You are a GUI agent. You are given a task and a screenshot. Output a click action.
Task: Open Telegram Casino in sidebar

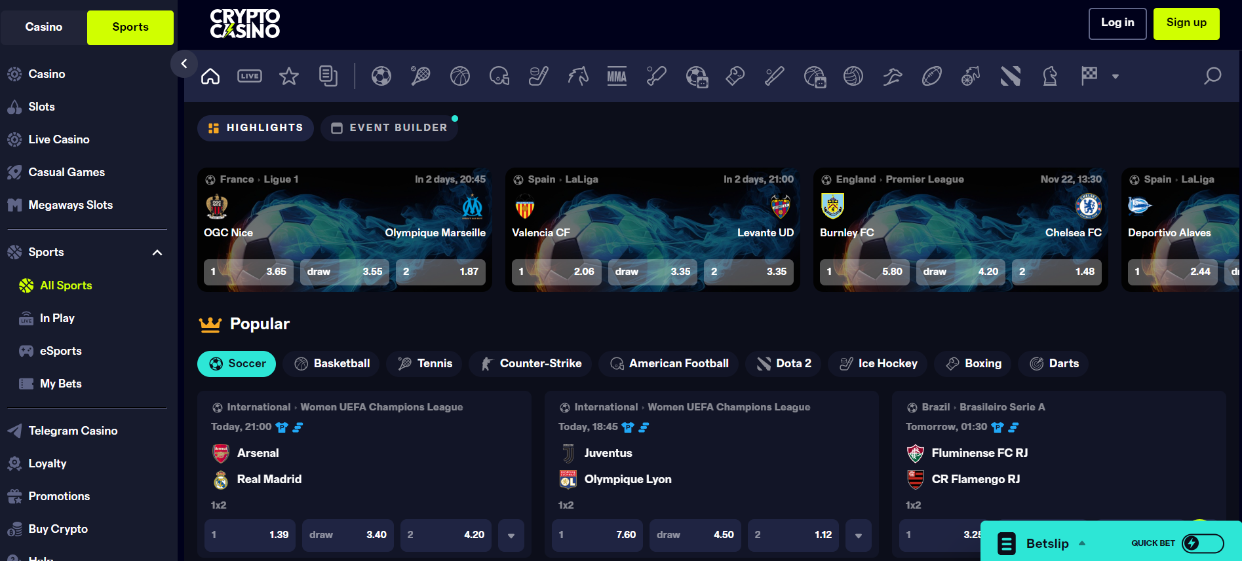tap(73, 431)
